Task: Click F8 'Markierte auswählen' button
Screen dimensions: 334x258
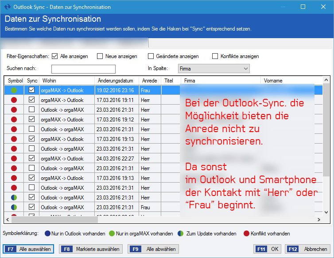Action: point(91,249)
